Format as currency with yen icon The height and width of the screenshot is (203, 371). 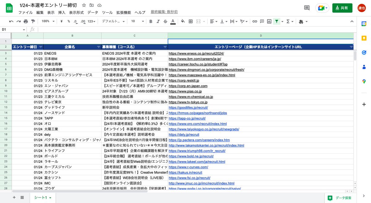coord(62,21)
